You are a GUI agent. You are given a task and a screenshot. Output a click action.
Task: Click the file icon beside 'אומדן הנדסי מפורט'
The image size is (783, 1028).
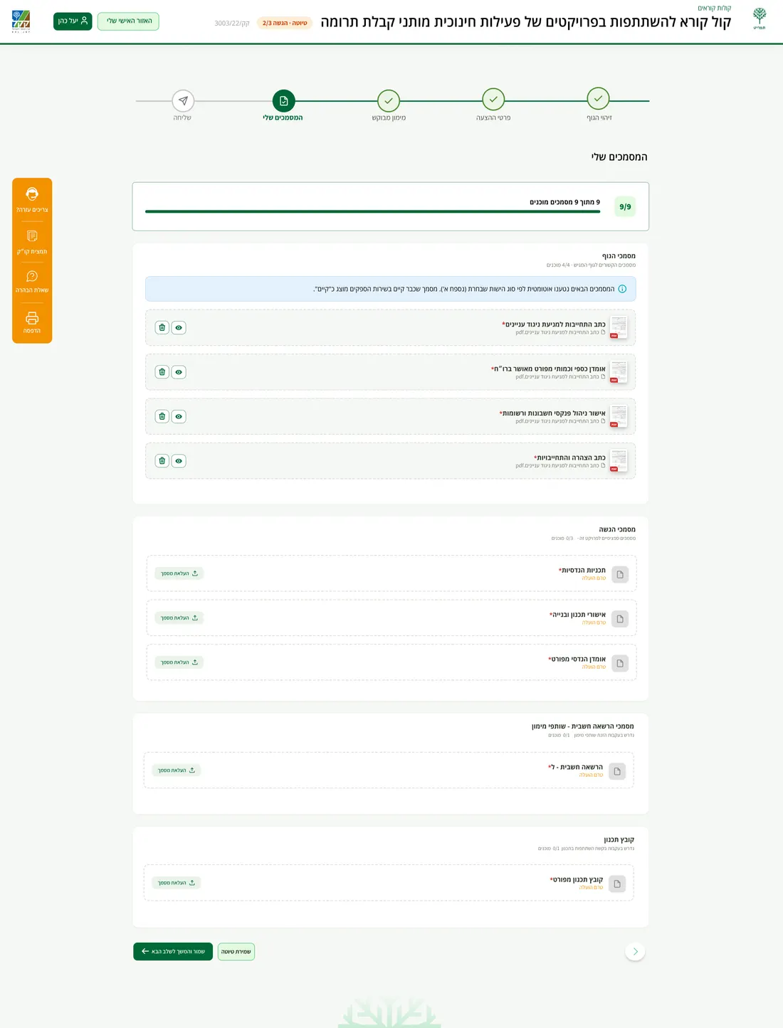coord(620,664)
